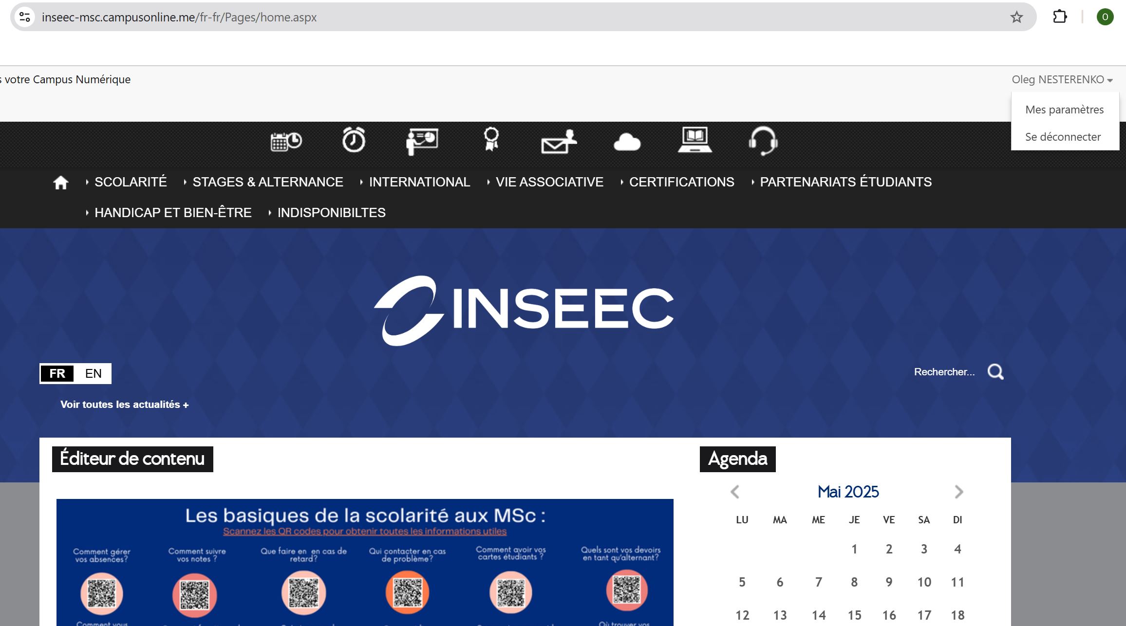1126x626 pixels.
Task: Select day 16 in the calendar
Action: [889, 615]
